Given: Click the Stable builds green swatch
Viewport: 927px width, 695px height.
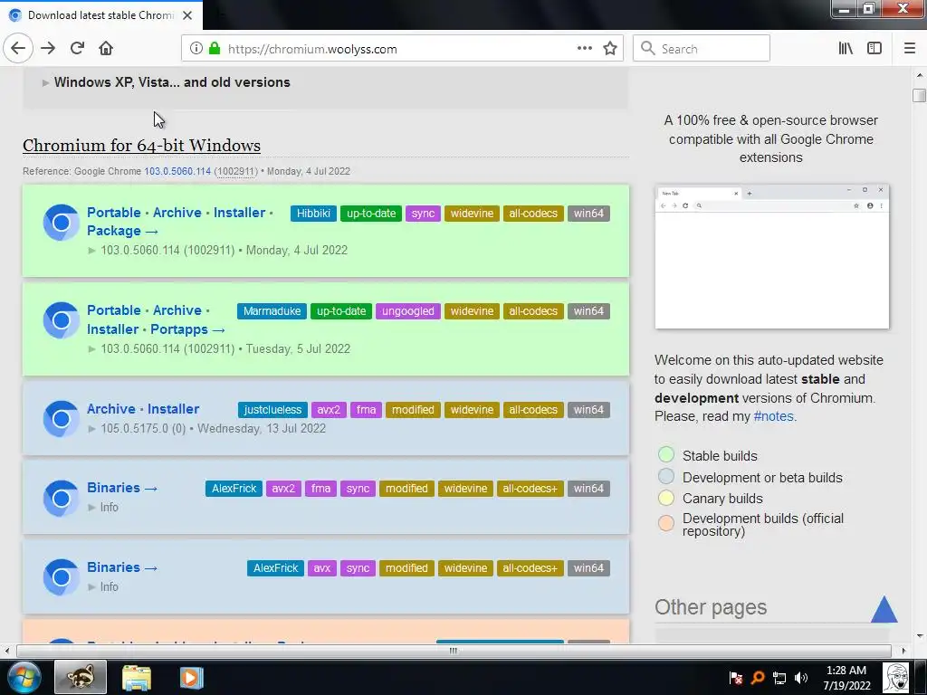Looking at the screenshot, I should tap(666, 454).
